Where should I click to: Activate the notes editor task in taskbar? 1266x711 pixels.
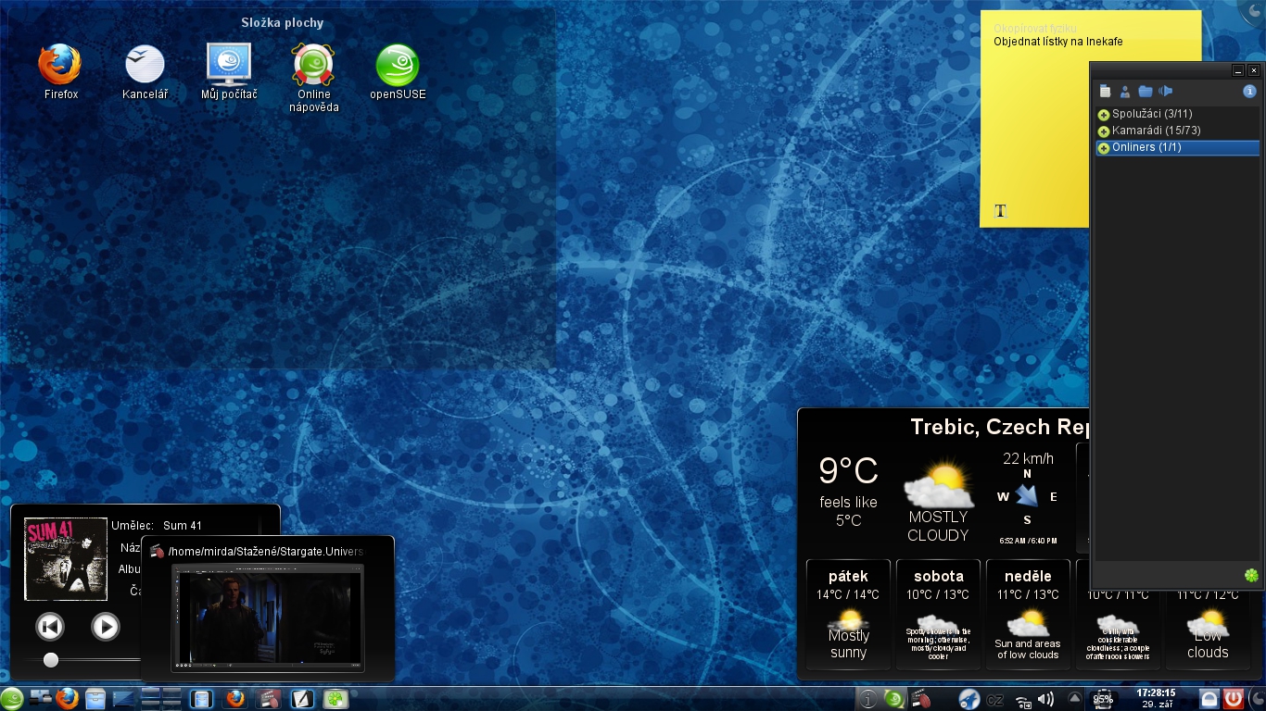point(302,699)
